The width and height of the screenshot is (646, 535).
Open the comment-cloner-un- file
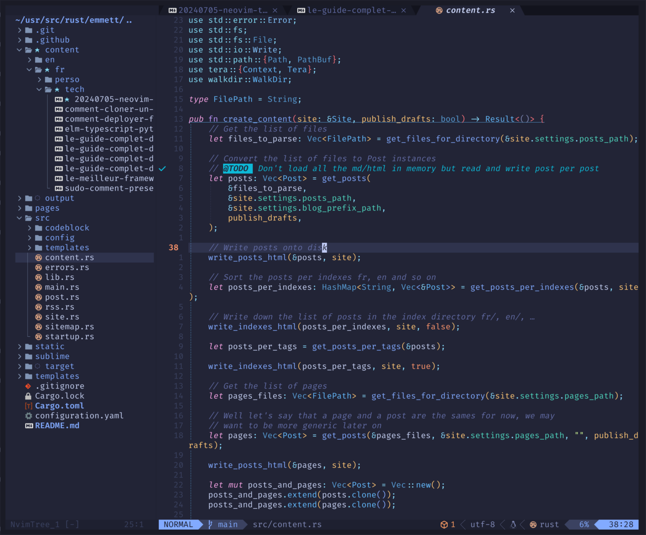tap(109, 109)
